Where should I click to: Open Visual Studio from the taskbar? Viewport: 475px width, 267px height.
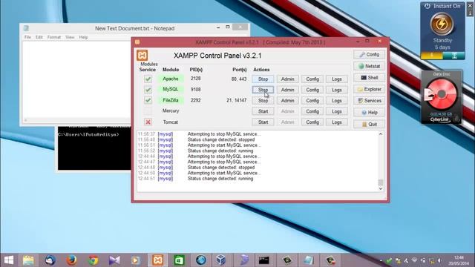(114, 260)
